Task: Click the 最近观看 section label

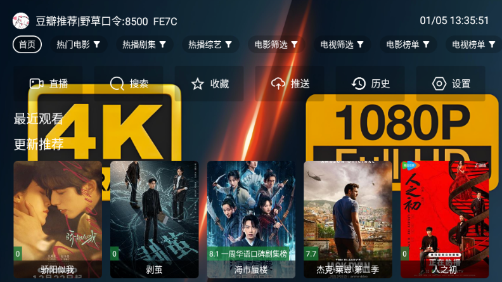Action: pos(39,119)
